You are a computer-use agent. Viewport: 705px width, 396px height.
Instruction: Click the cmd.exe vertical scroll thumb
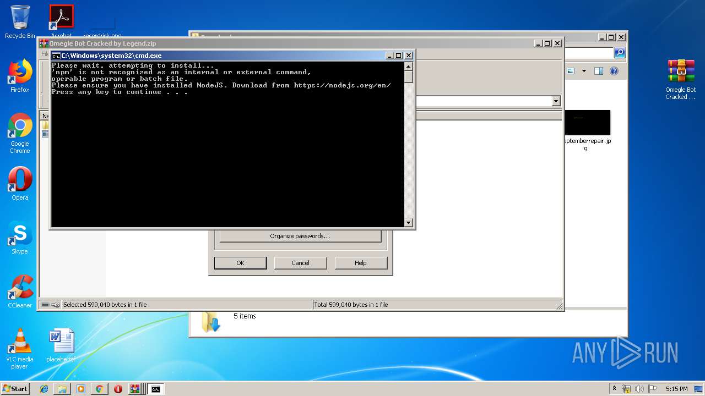point(408,76)
